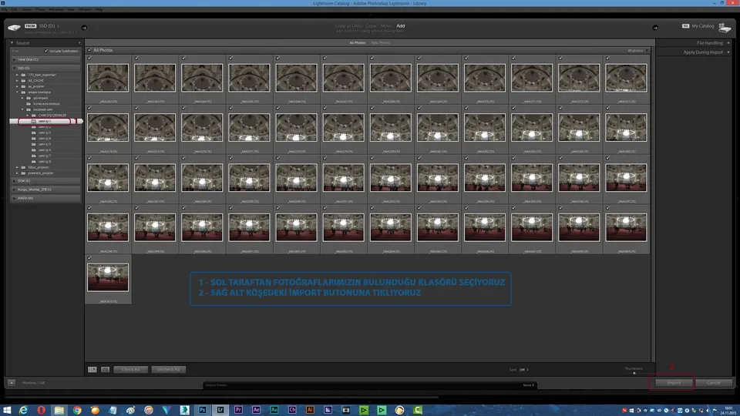This screenshot has width=740, height=416.
Task: Open the Windows Start menu
Action: [x=7, y=410]
